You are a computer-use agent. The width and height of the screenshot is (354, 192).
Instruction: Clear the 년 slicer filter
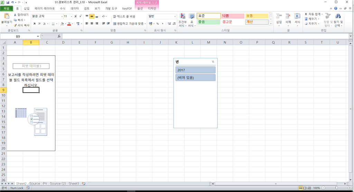point(213,61)
